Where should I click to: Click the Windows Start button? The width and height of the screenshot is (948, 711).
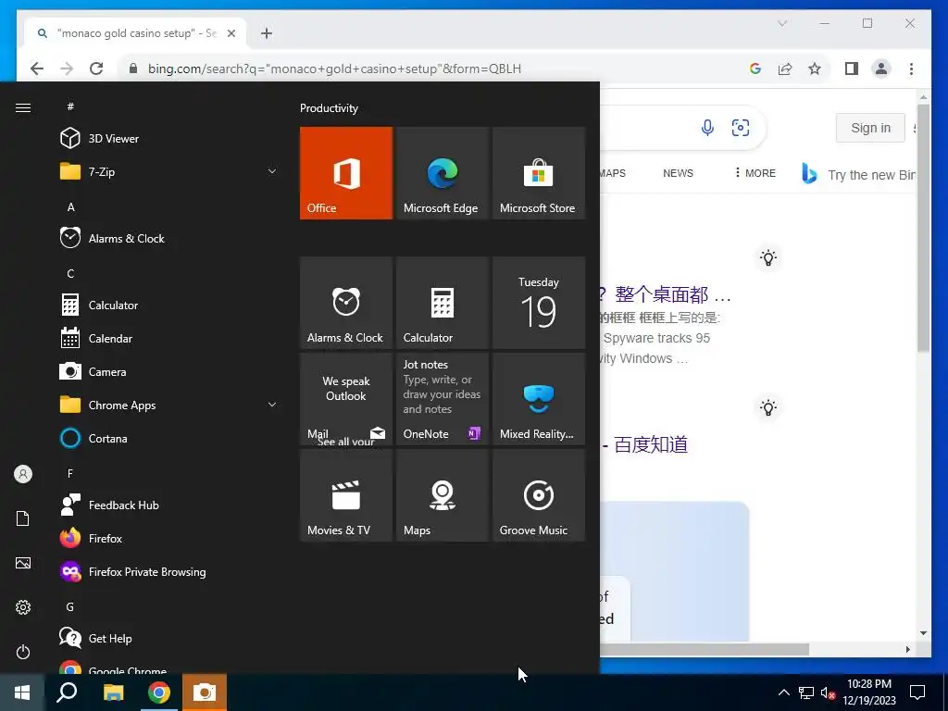[22, 692]
